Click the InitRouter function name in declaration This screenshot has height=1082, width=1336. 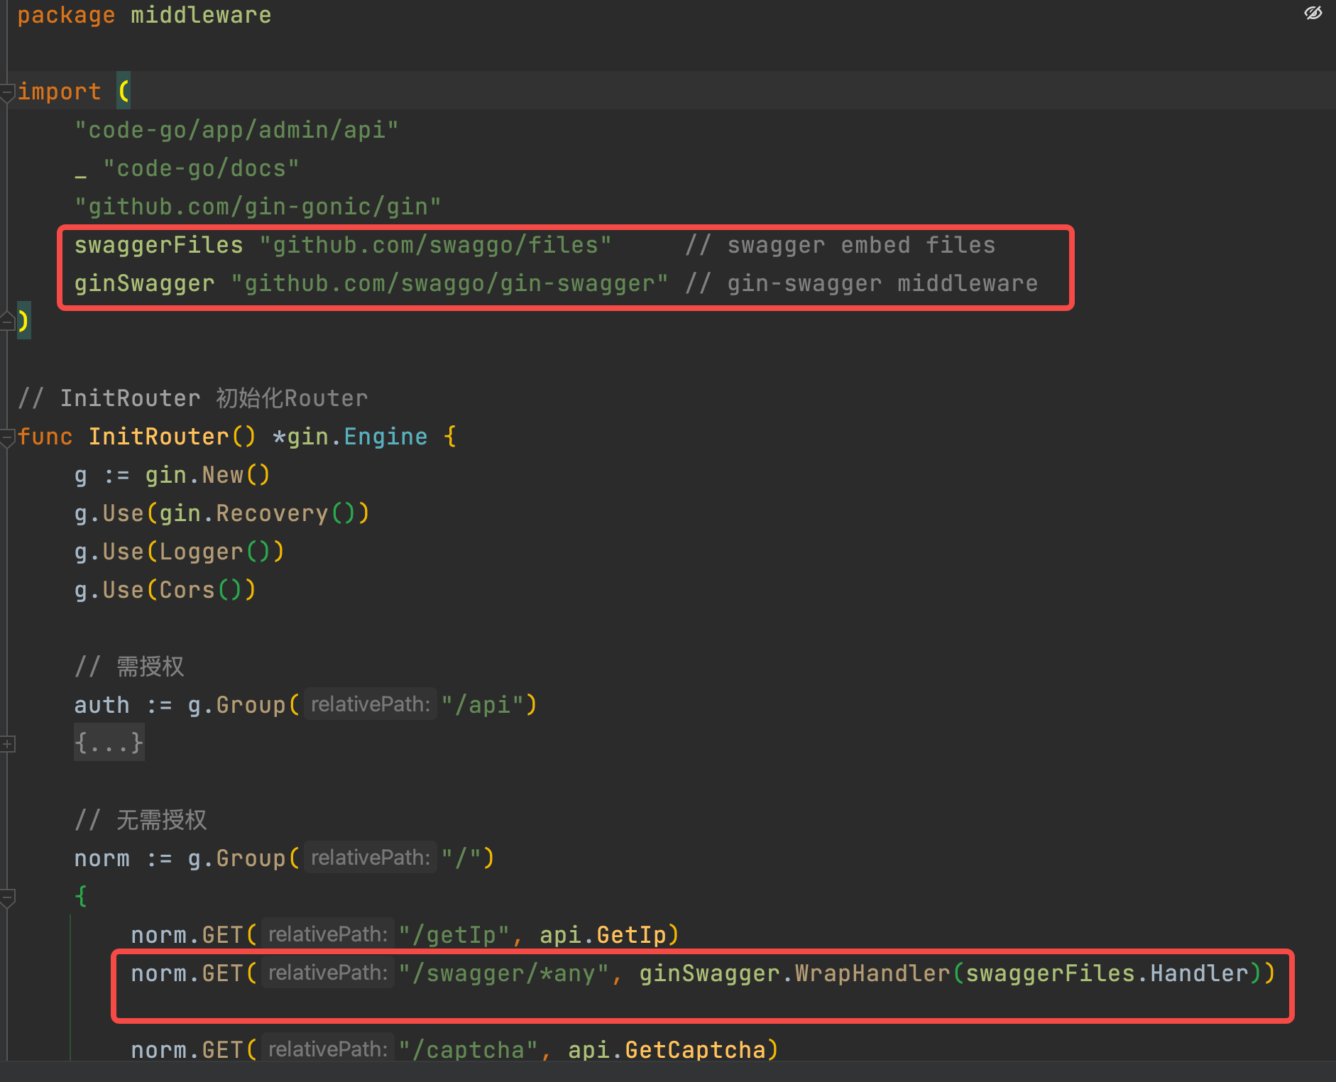[159, 437]
